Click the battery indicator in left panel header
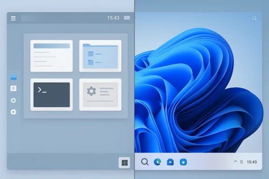The width and height of the screenshot is (269, 179). 127,18
